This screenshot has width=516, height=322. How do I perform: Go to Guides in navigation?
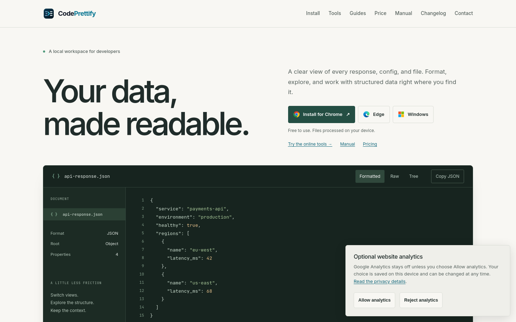tap(358, 13)
